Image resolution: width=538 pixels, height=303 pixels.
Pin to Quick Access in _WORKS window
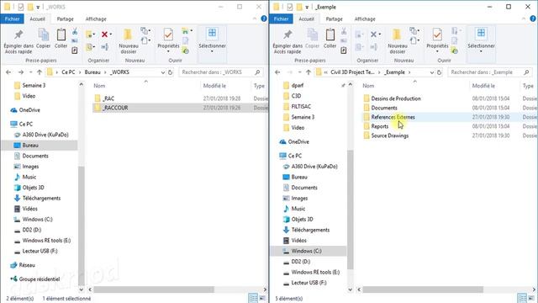tap(18, 41)
